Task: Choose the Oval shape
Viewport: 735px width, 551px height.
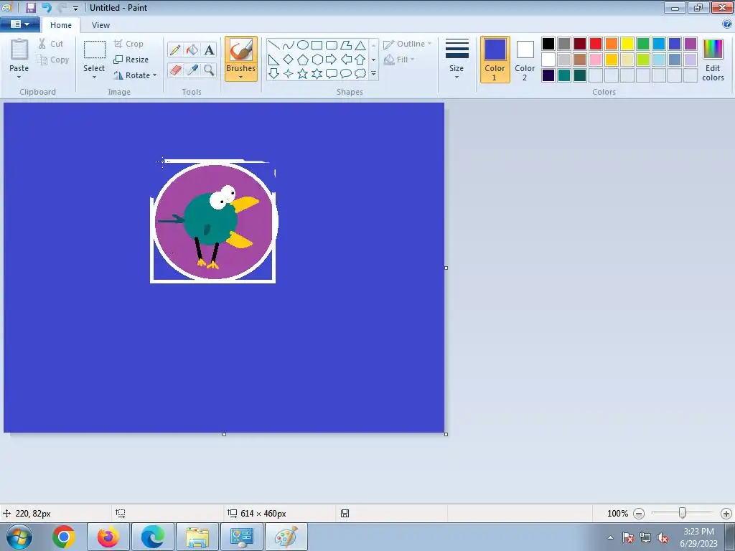Action: point(303,45)
